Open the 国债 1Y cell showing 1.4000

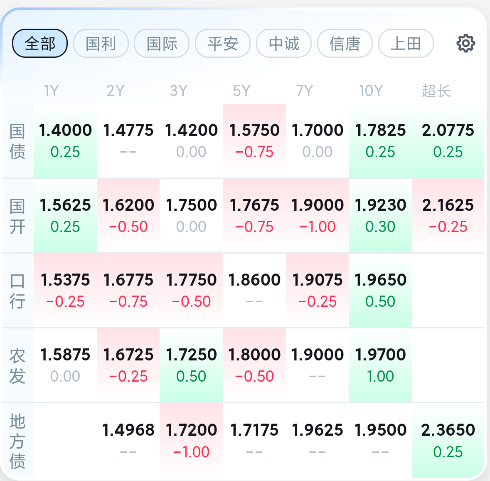pyautogui.click(x=65, y=141)
